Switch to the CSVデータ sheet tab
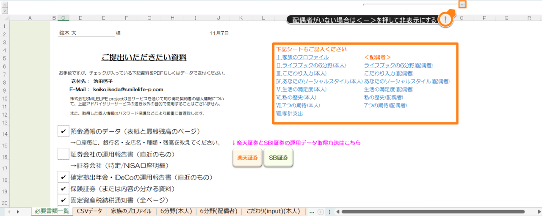The height and width of the screenshot is (216, 542). [x=89, y=211]
